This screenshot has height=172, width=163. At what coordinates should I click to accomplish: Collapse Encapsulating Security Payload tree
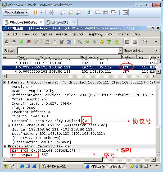click(5, 146)
